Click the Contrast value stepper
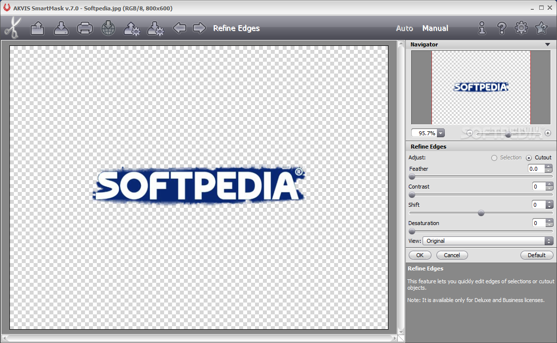Viewport: 557px width, 343px height. (550, 187)
